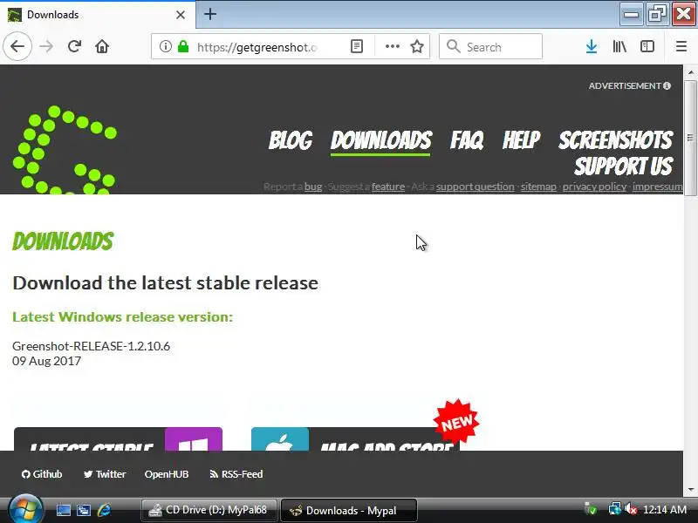
Task: Open the impressum link
Action: click(658, 187)
